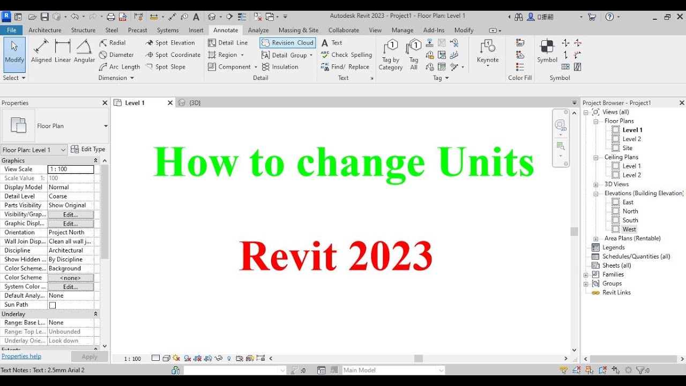
Task: Open the Floor Plan type selector dropdown
Action: click(x=106, y=126)
